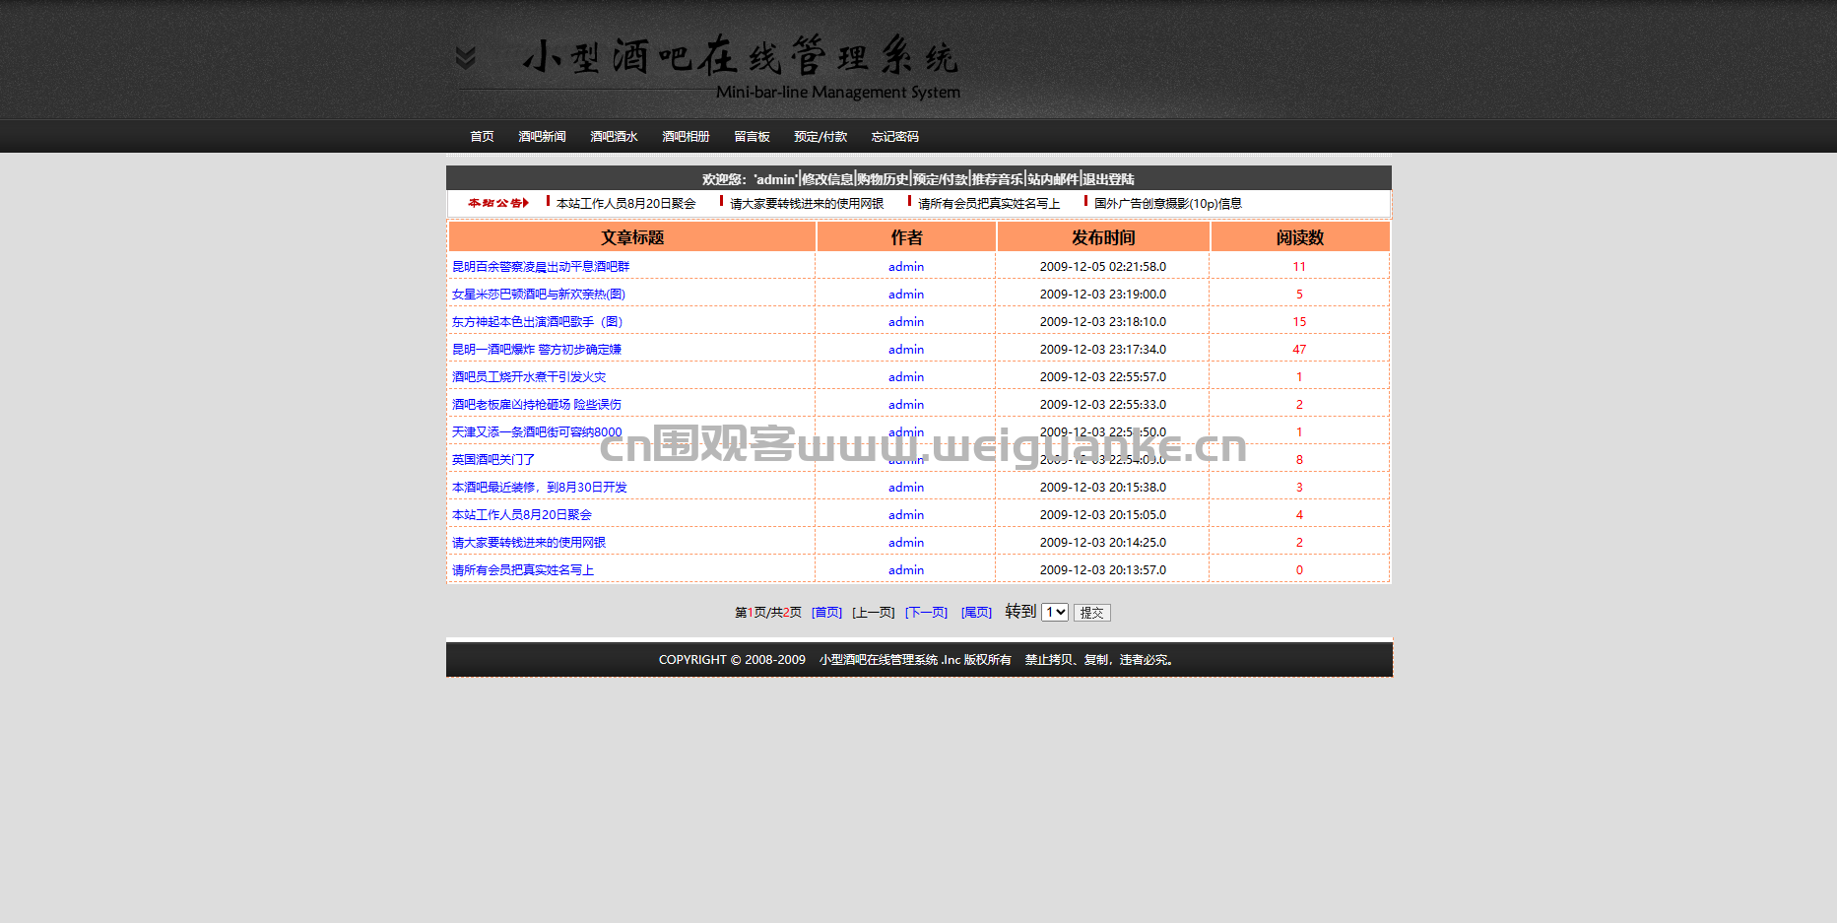Select 留言板 in the top navigation
This screenshot has width=1837, height=923.
(752, 137)
